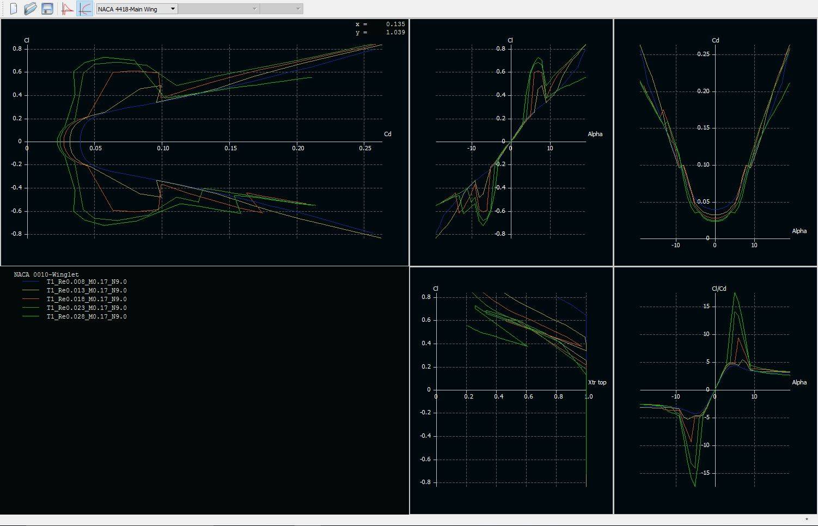Click the New Project icon

[x=14, y=9]
